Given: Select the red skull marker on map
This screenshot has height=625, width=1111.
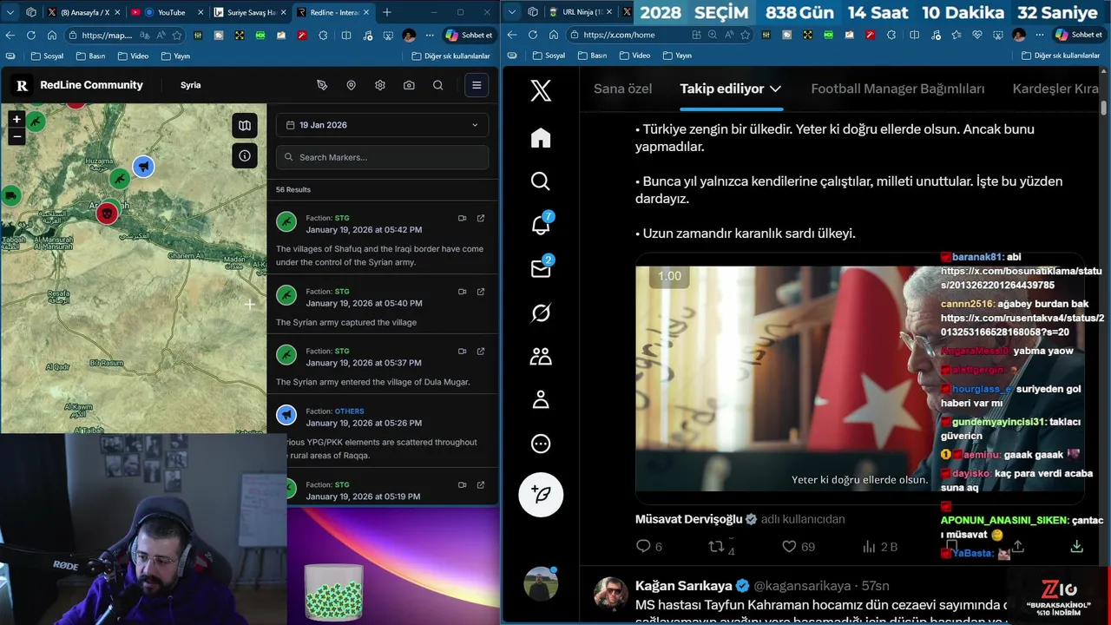Looking at the screenshot, I should click(107, 213).
